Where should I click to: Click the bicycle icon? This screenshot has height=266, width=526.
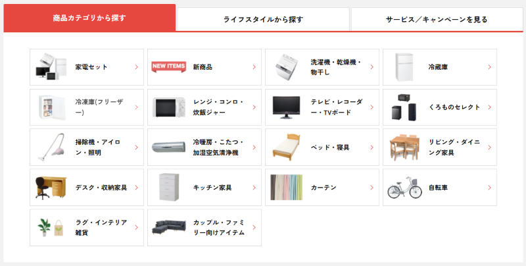404,187
